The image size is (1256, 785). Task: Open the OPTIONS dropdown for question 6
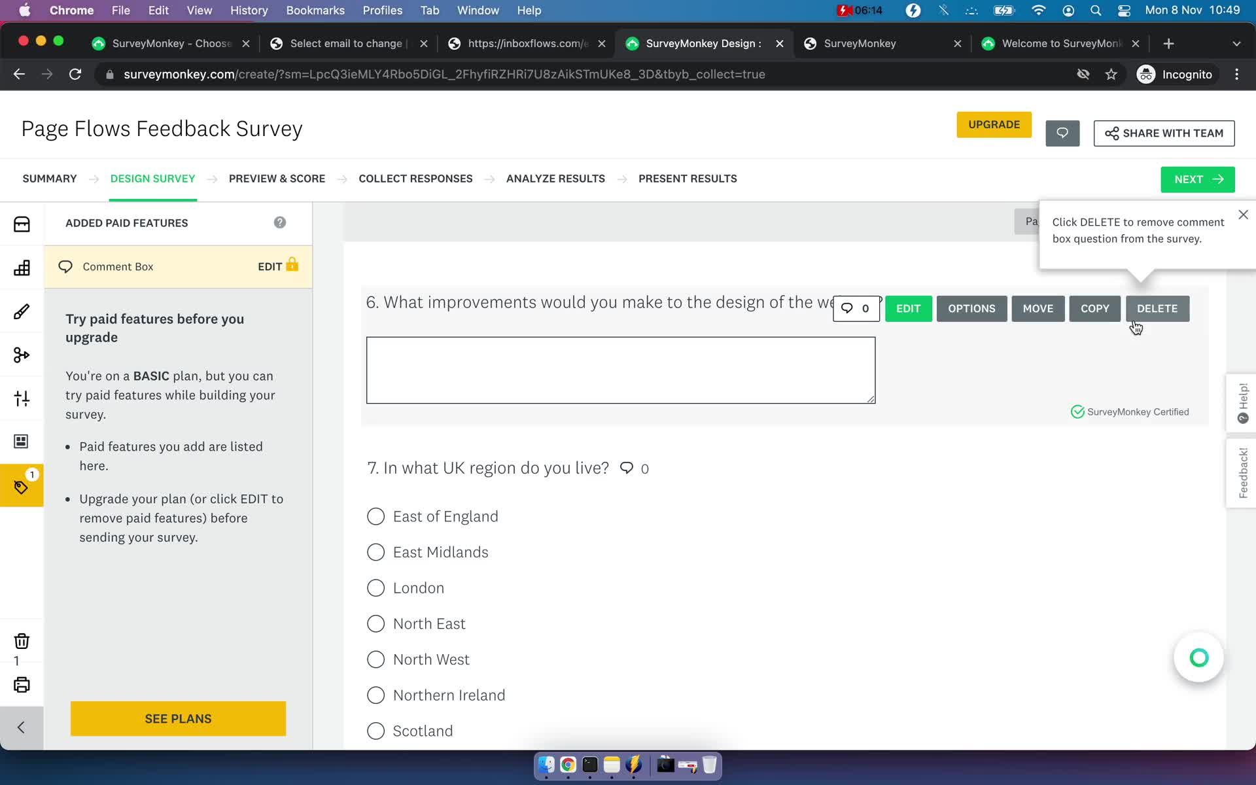point(971,307)
